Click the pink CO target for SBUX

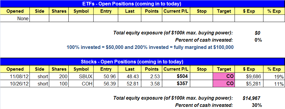pyautogui.click(x=224, y=76)
